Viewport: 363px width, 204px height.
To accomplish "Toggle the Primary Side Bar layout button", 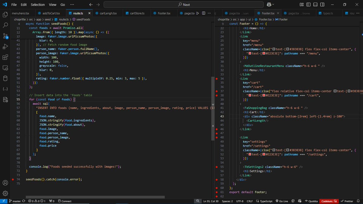I will (x=308, y=5).
